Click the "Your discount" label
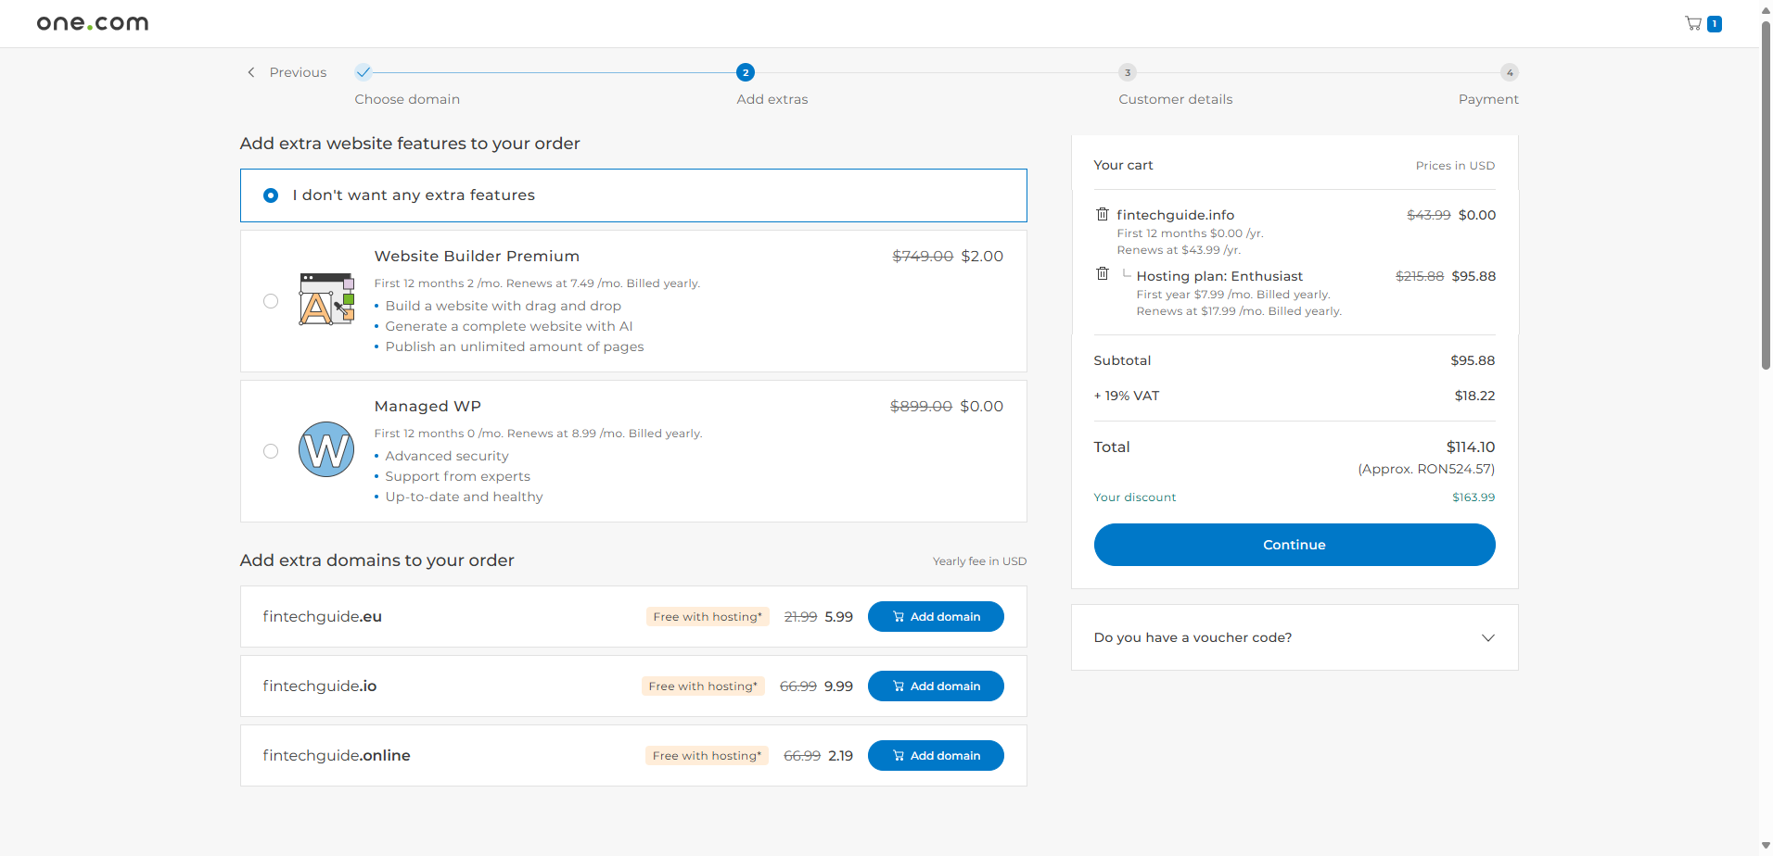1773x856 pixels. [1135, 497]
